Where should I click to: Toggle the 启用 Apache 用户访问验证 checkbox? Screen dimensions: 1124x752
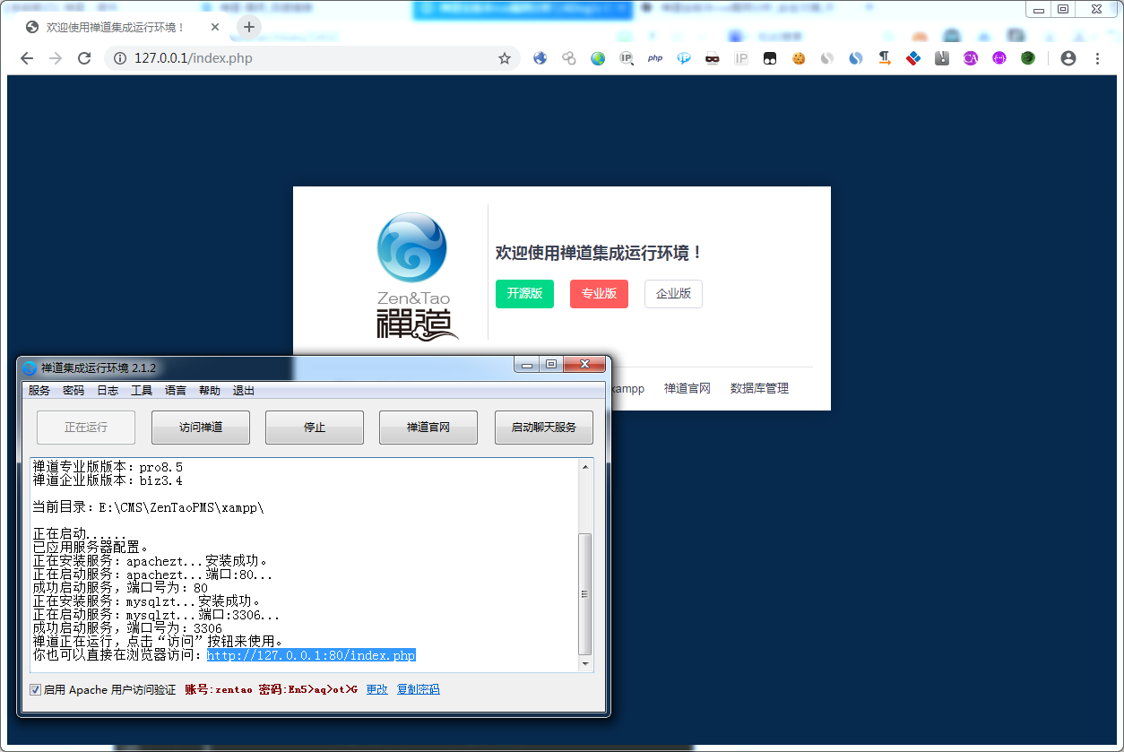tap(36, 689)
